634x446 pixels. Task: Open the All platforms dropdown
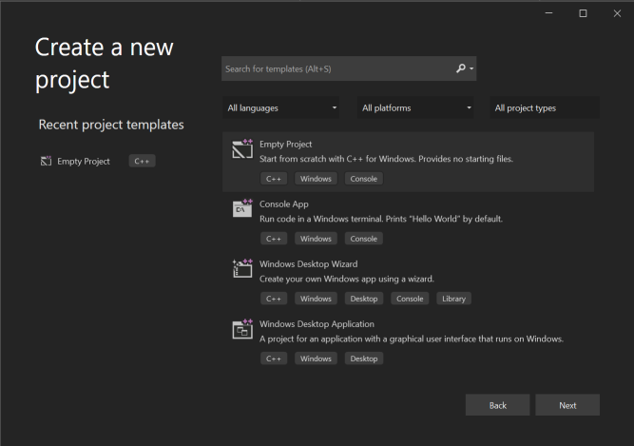click(415, 108)
